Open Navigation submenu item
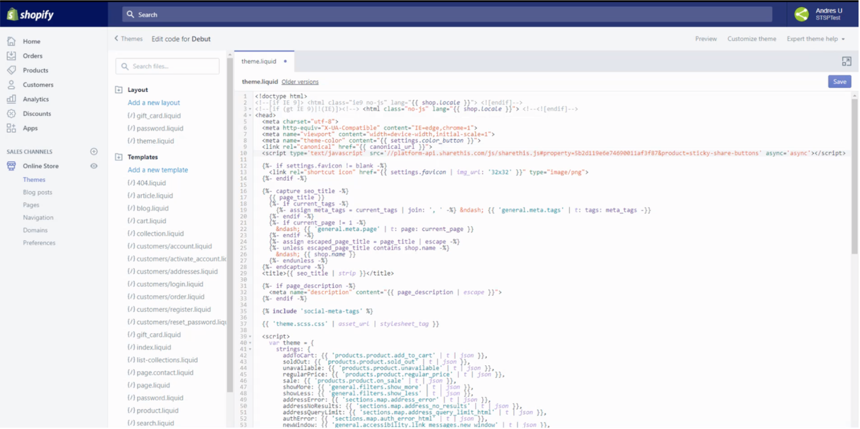 click(38, 218)
